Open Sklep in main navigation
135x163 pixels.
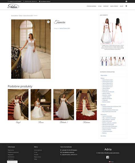(122, 6)
